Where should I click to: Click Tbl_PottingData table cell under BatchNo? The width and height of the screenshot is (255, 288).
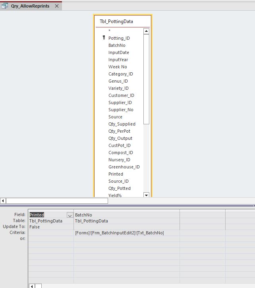click(x=127, y=221)
